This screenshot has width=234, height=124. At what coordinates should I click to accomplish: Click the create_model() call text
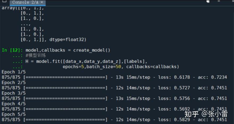[92, 50]
